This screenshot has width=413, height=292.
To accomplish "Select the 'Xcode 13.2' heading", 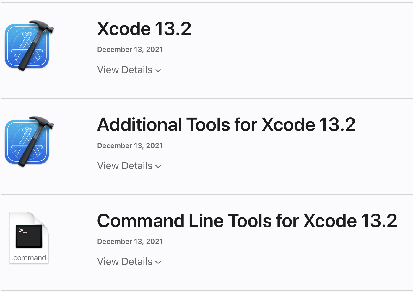I will pos(144,29).
